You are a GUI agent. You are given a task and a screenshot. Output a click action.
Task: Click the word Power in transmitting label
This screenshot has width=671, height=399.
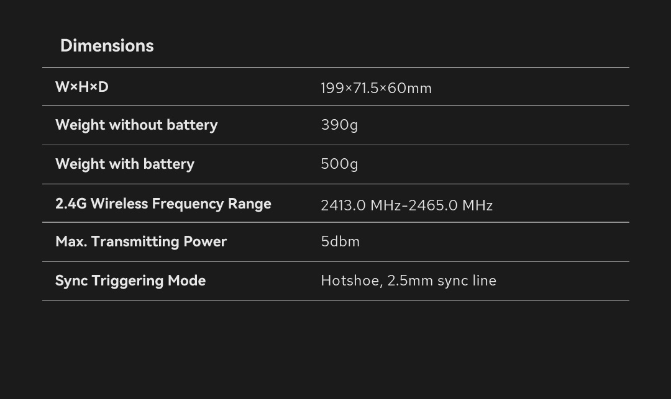tap(205, 241)
